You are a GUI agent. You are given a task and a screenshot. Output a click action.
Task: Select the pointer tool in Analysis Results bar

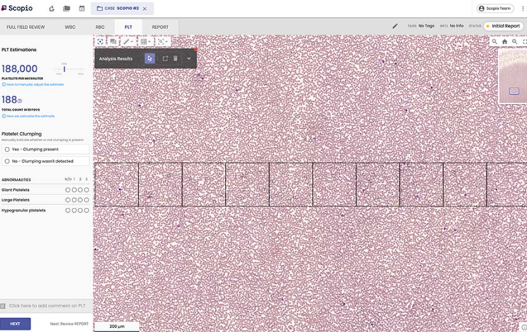(150, 58)
